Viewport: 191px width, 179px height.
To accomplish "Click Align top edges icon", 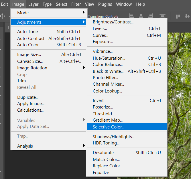I will (178, 16).
